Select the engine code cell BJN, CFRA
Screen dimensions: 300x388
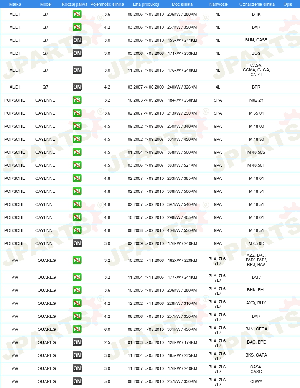[256, 329]
